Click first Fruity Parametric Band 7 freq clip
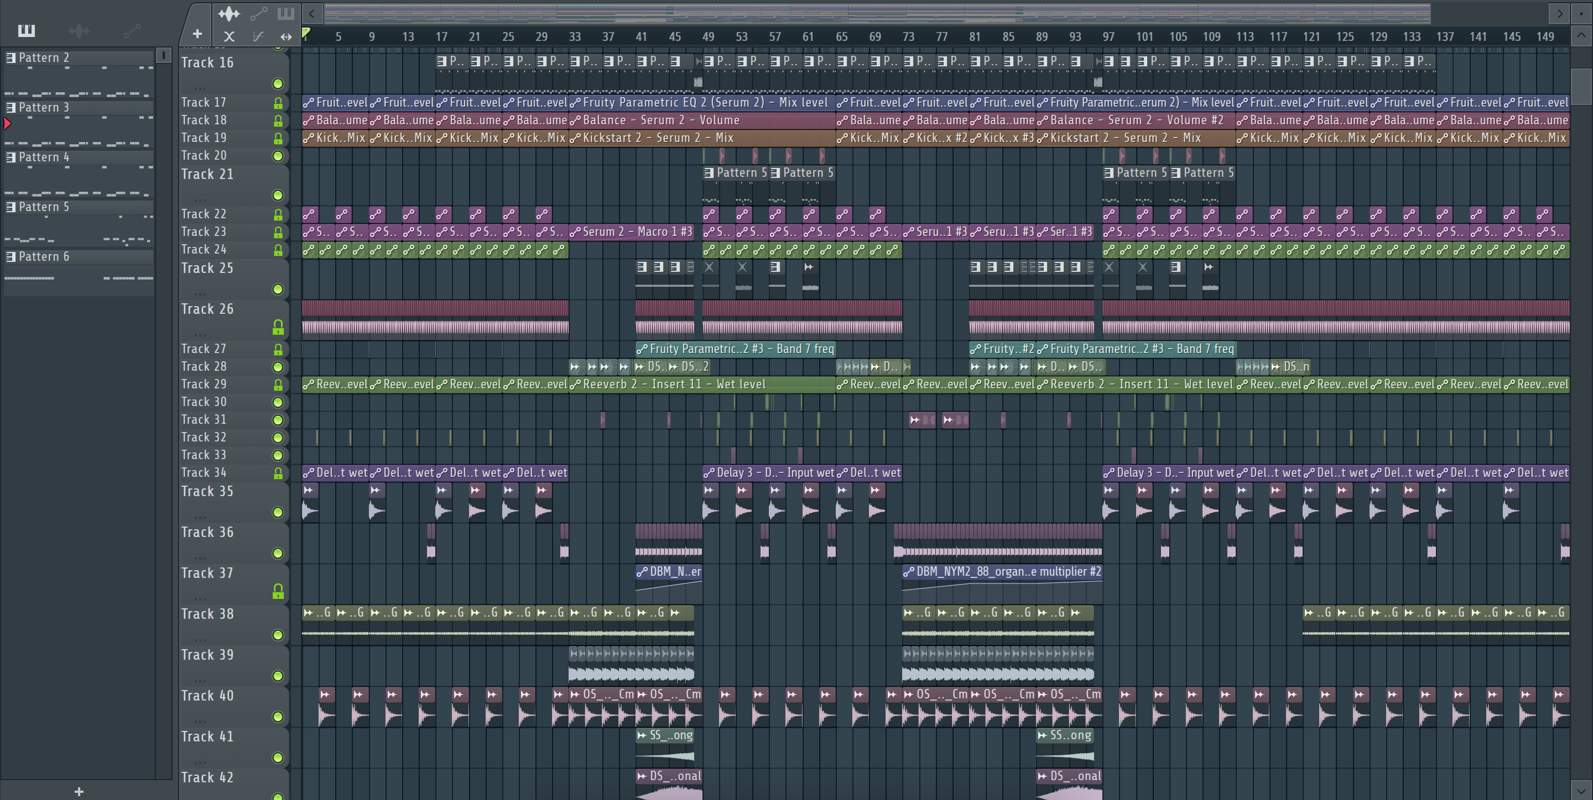Screen dimensions: 1593x800 tap(735, 349)
